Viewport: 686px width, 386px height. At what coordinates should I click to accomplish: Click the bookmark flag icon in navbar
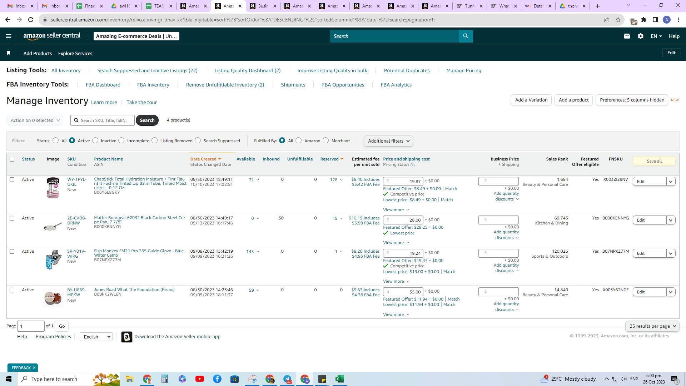(9, 53)
